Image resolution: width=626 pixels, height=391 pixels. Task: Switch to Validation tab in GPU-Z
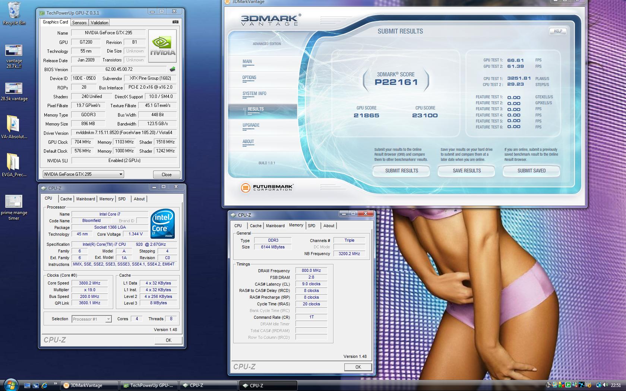pyautogui.click(x=99, y=23)
